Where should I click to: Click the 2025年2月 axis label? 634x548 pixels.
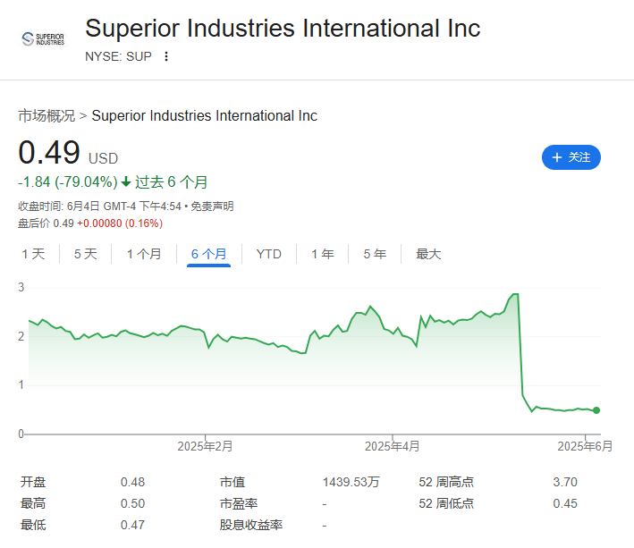coord(205,446)
